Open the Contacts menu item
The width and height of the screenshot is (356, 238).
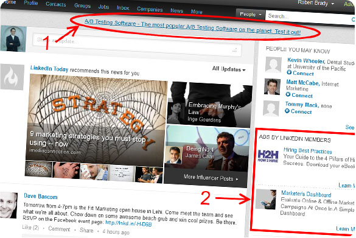pyautogui.click(x=55, y=4)
